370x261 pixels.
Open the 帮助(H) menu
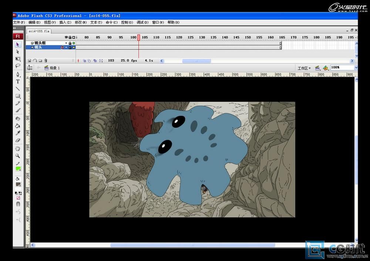(x=174, y=23)
